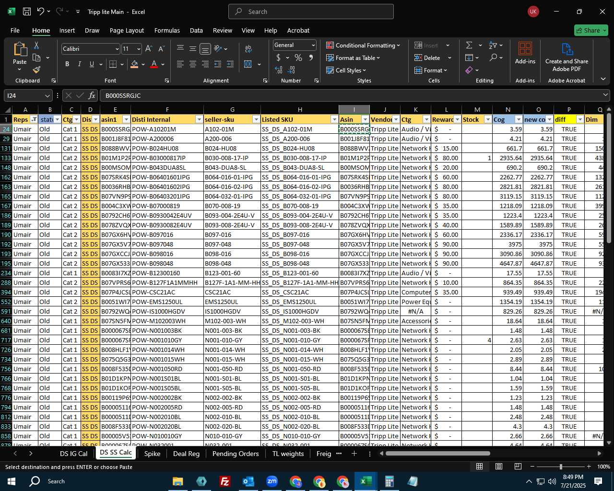
Task: Click Decrease Decimal icon
Action: (292, 70)
